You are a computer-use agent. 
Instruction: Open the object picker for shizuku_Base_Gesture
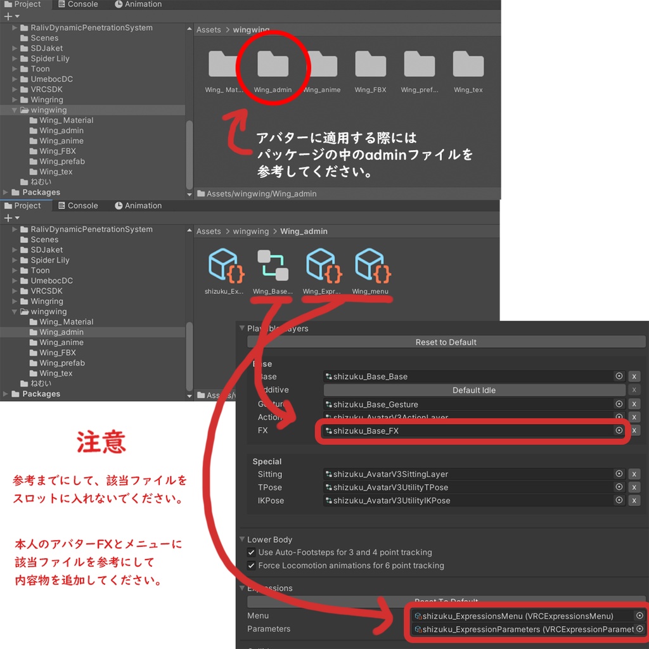click(x=619, y=404)
